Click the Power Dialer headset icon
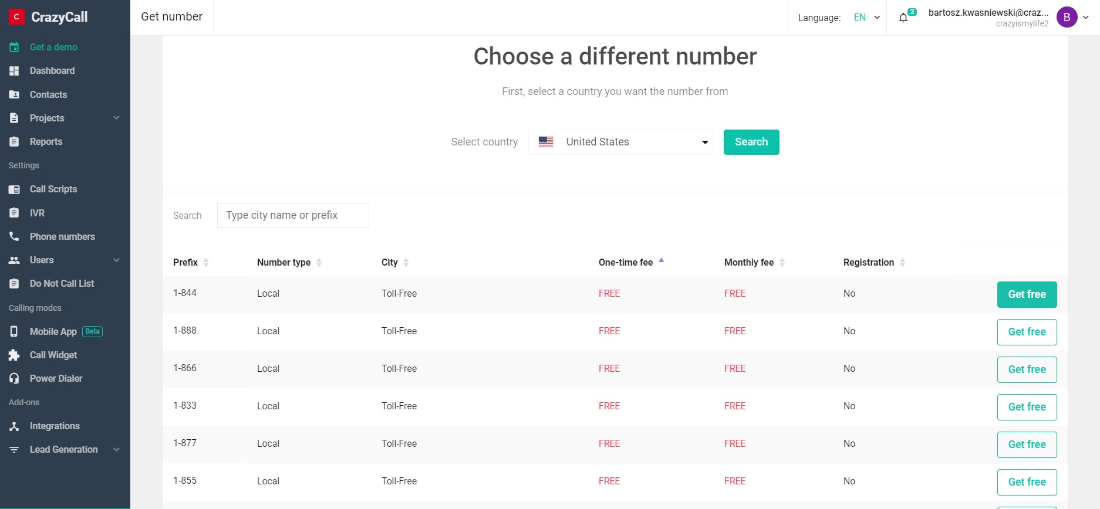The height and width of the screenshot is (509, 1100). pos(14,378)
